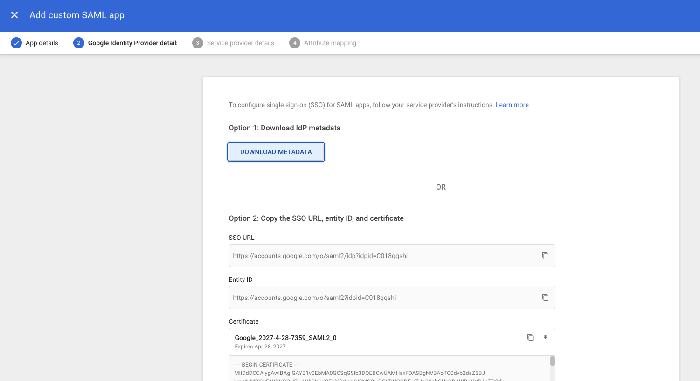Image resolution: width=700 pixels, height=381 pixels.
Task: Download the certificate file icon
Action: pyautogui.click(x=545, y=338)
